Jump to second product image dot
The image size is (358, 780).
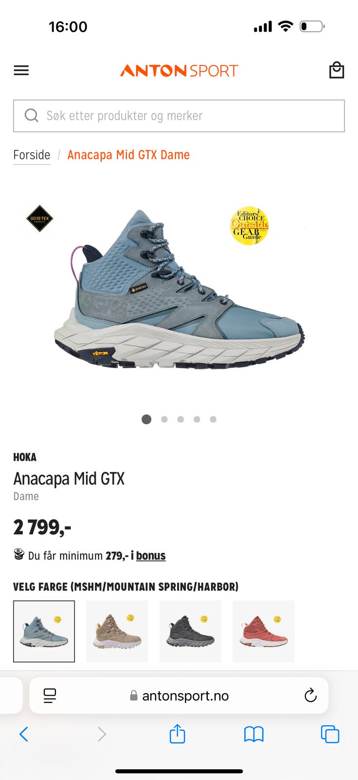click(x=164, y=419)
